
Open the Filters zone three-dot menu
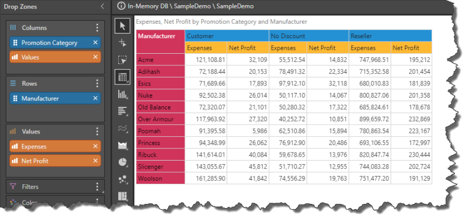97,187
